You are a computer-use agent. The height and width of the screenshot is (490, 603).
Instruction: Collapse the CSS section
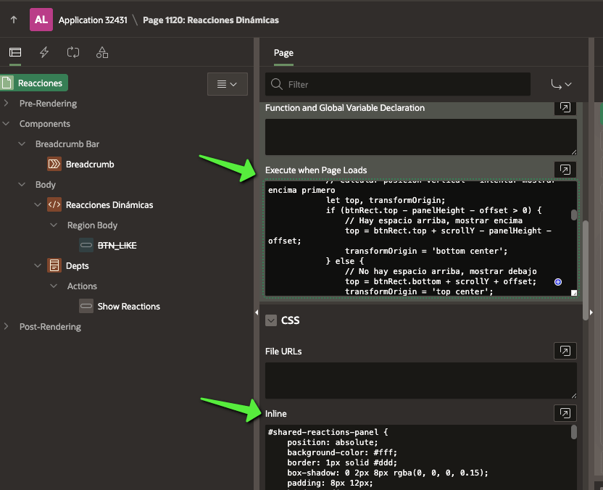coord(271,320)
